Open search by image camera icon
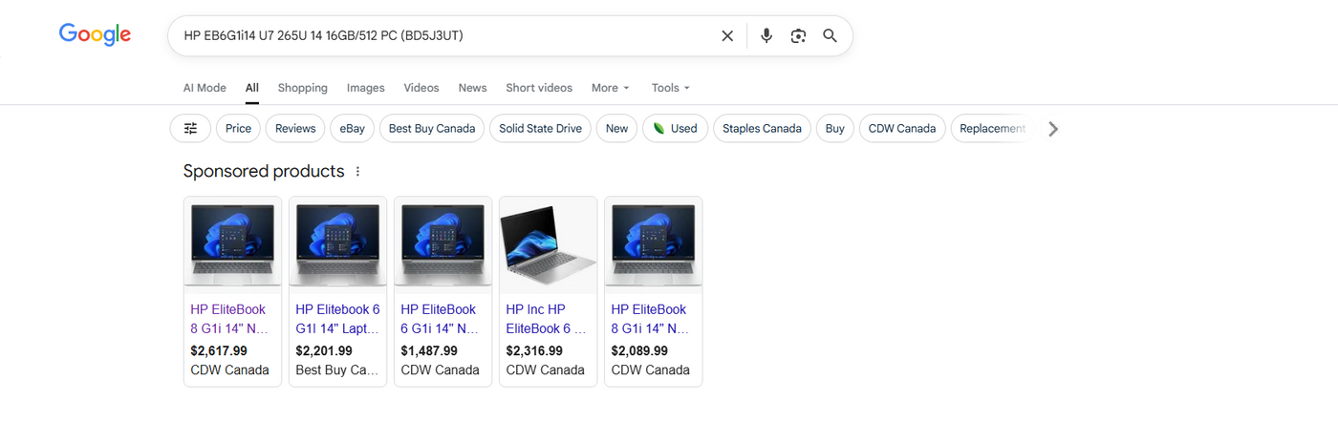 tap(798, 36)
